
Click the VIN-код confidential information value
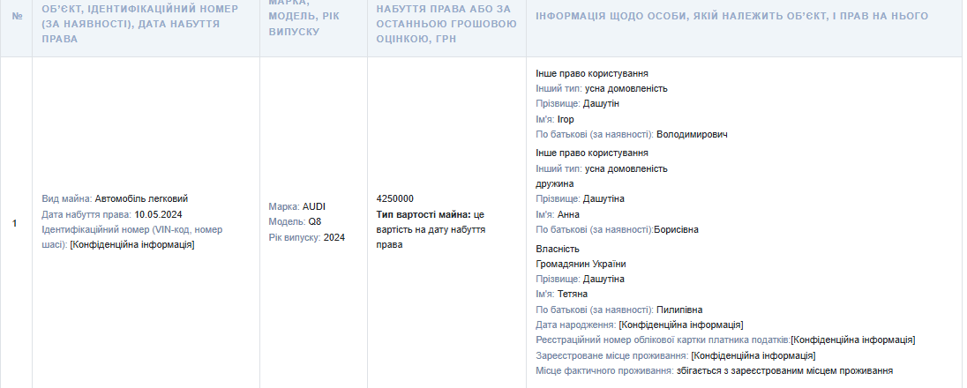coord(131,244)
